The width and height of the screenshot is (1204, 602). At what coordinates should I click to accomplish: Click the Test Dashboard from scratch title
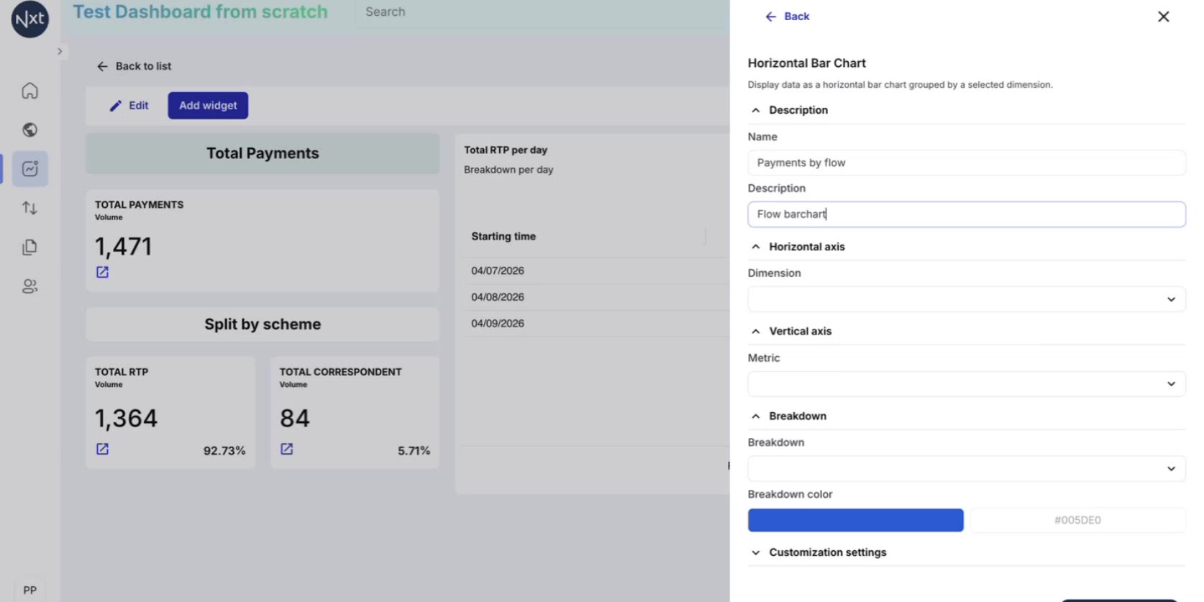(x=201, y=12)
